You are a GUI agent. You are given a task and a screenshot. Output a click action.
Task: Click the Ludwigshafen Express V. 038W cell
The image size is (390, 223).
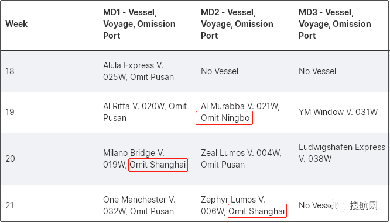coord(342,153)
